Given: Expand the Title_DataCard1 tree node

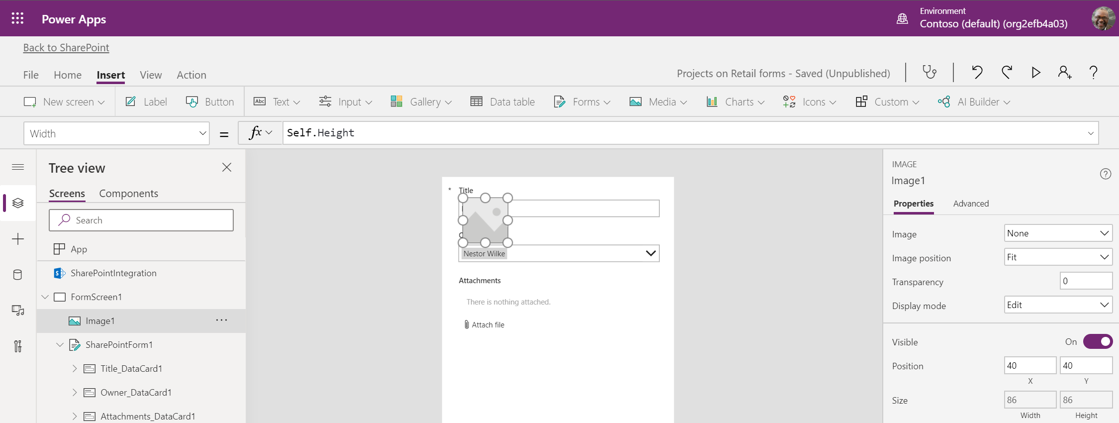Looking at the screenshot, I should coord(75,369).
